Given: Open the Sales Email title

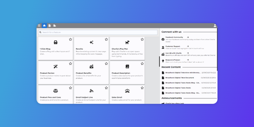Looking at the screenshot, I should (117, 97).
